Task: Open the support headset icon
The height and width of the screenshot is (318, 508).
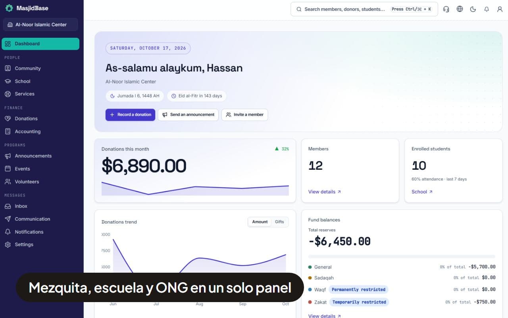Action: coord(446,9)
